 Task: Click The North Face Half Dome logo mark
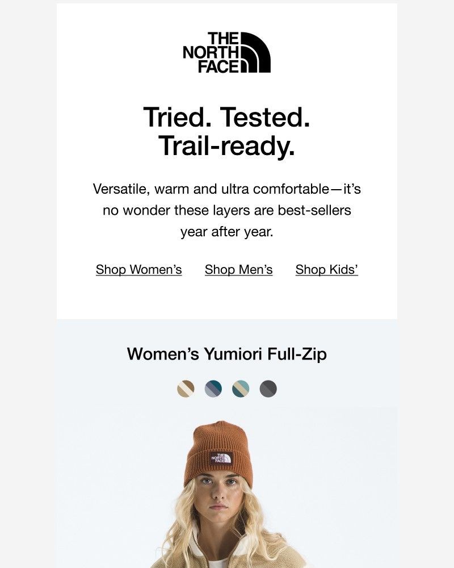click(x=255, y=52)
